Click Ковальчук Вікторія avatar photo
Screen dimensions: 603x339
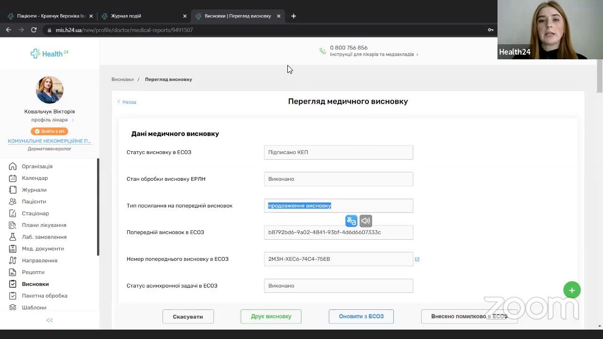pos(49,90)
